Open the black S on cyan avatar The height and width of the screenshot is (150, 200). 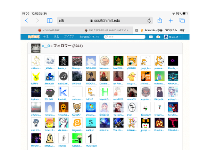coord(91,123)
